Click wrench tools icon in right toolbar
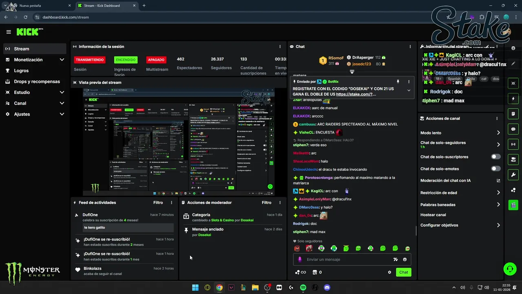The height and width of the screenshot is (294, 522). 513,175
